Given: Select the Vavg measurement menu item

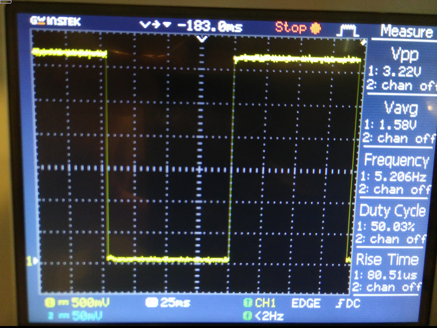Looking at the screenshot, I should [x=401, y=108].
